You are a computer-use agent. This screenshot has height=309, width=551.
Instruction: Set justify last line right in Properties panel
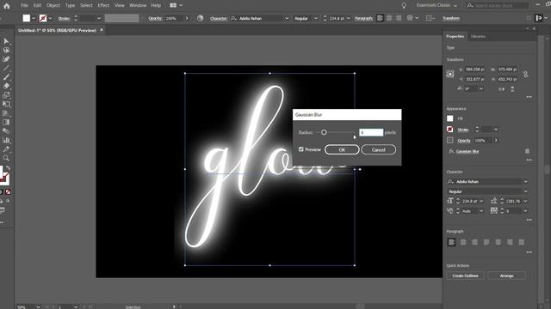click(510, 242)
